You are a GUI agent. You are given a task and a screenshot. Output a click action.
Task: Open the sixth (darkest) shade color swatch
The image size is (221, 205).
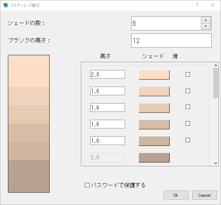coord(154,157)
